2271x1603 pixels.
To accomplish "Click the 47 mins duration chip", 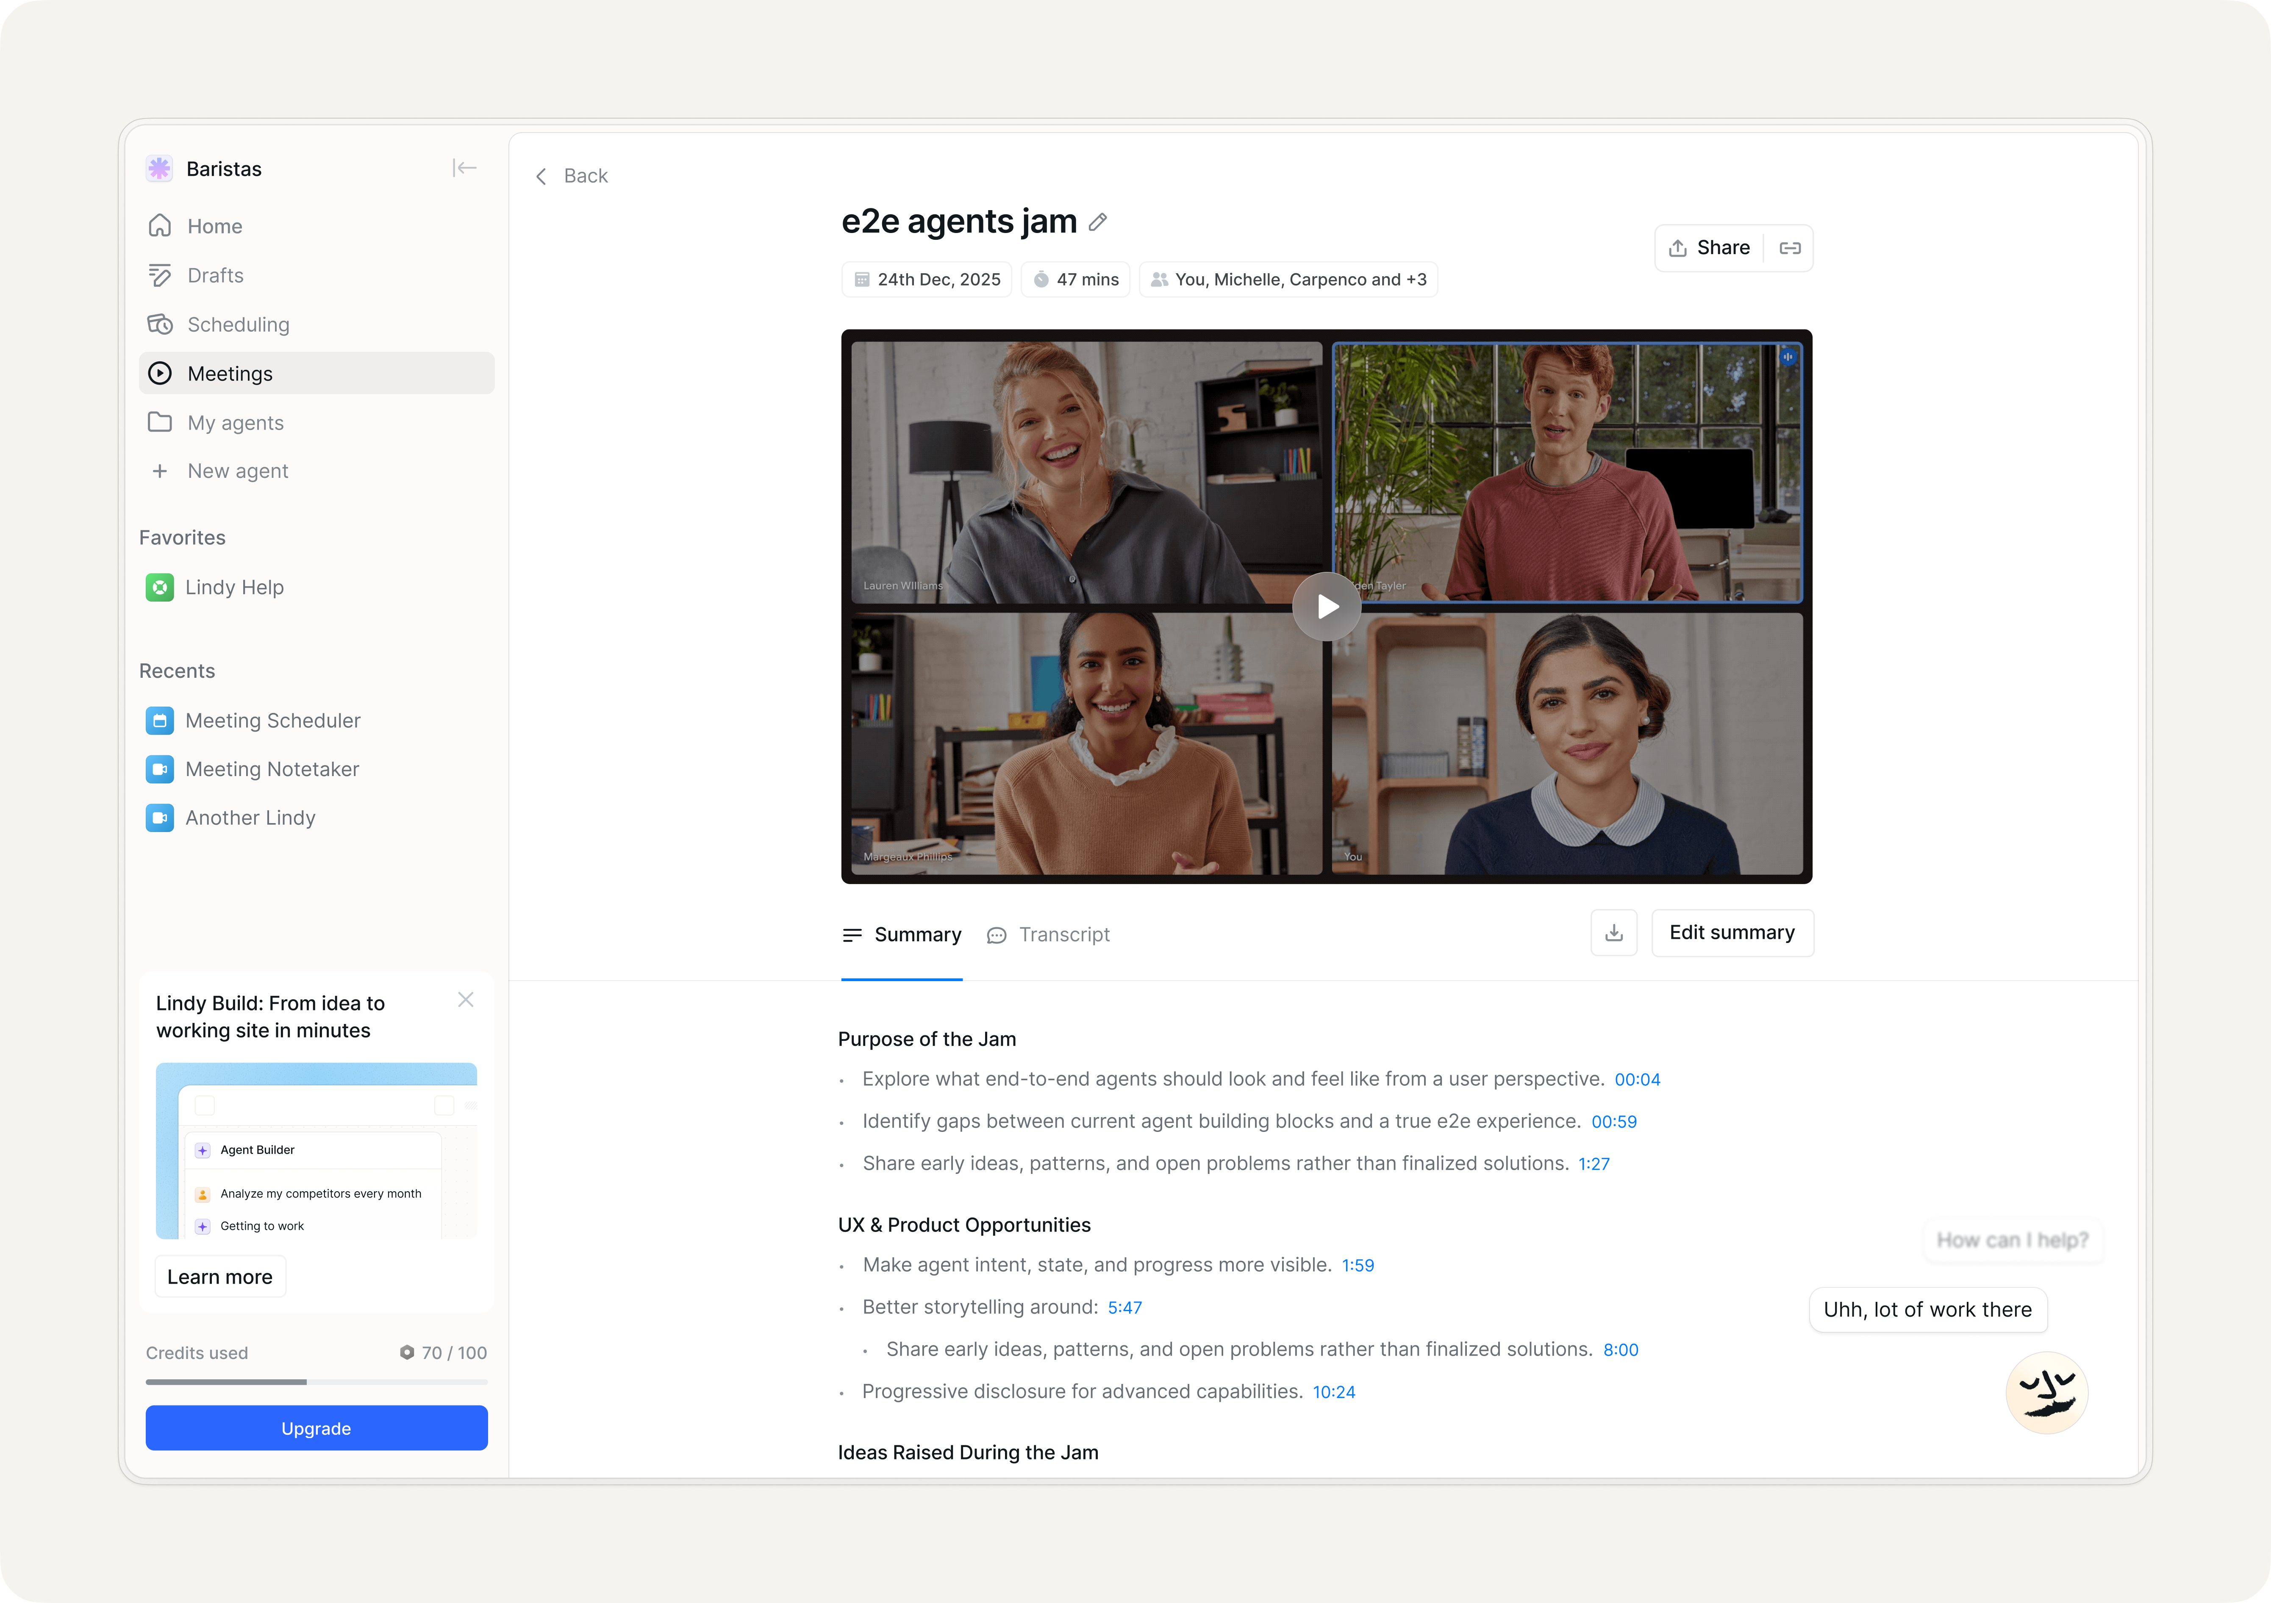I will point(1076,280).
